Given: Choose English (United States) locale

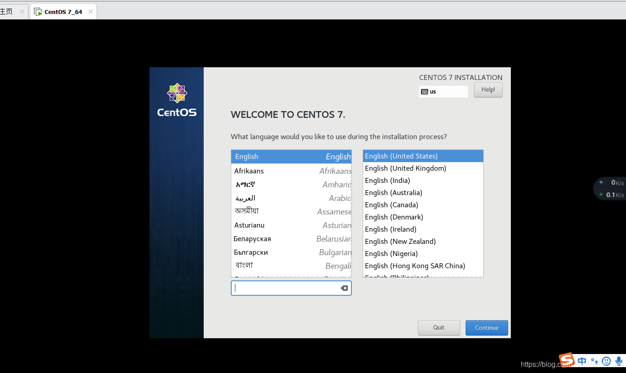Looking at the screenshot, I should click(423, 156).
